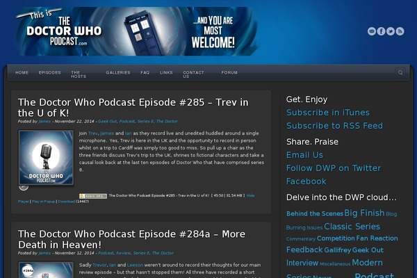Play the Episode #285 audio player button
The height and width of the screenshot is (278, 417).
[24, 187]
